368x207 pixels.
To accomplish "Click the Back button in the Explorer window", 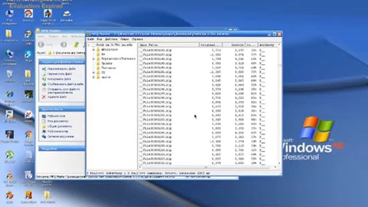I will pyautogui.click(x=41, y=44).
